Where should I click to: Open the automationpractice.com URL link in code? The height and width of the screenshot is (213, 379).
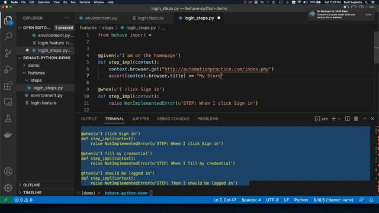coord(216,69)
